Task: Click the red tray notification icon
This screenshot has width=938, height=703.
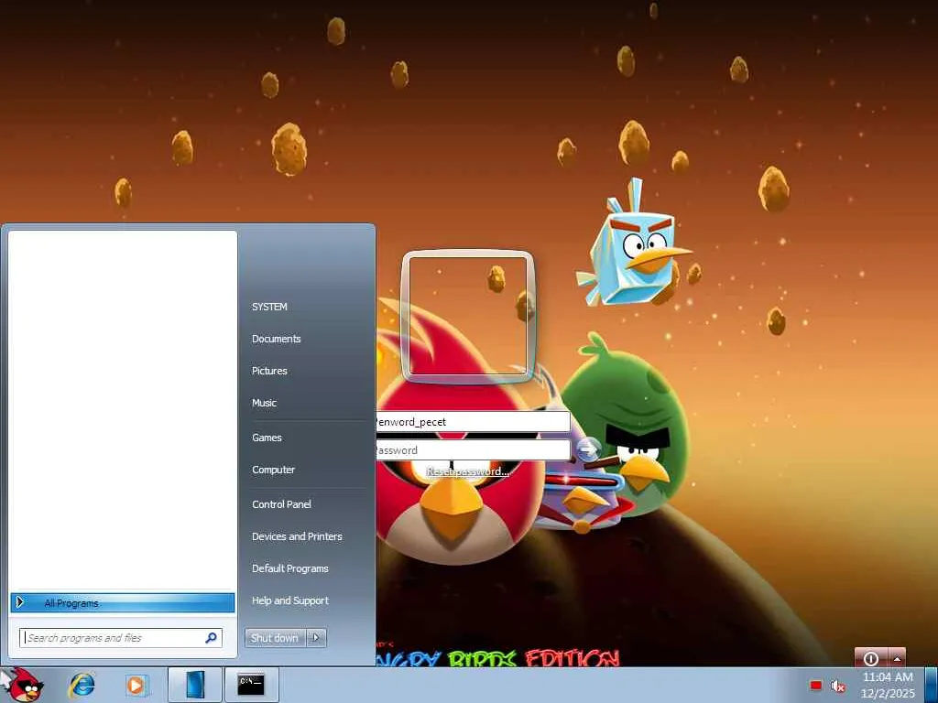Action: [816, 685]
